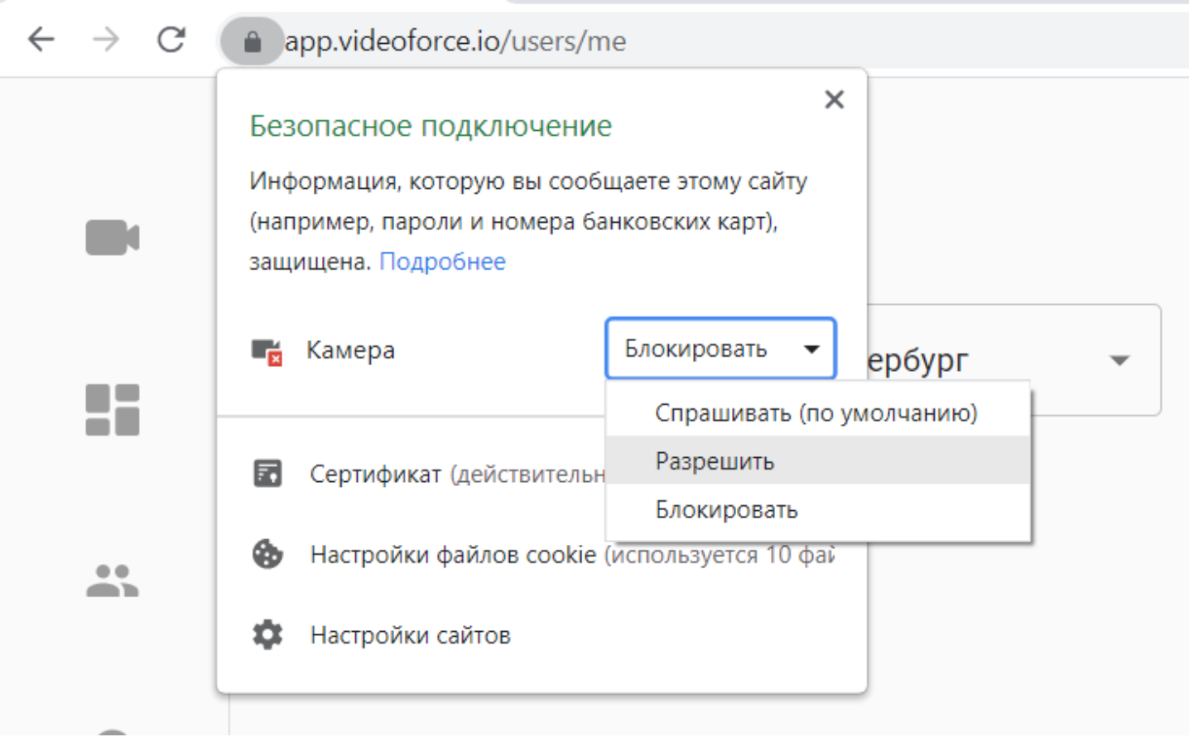Click the gear icon for site settings

pyautogui.click(x=267, y=635)
